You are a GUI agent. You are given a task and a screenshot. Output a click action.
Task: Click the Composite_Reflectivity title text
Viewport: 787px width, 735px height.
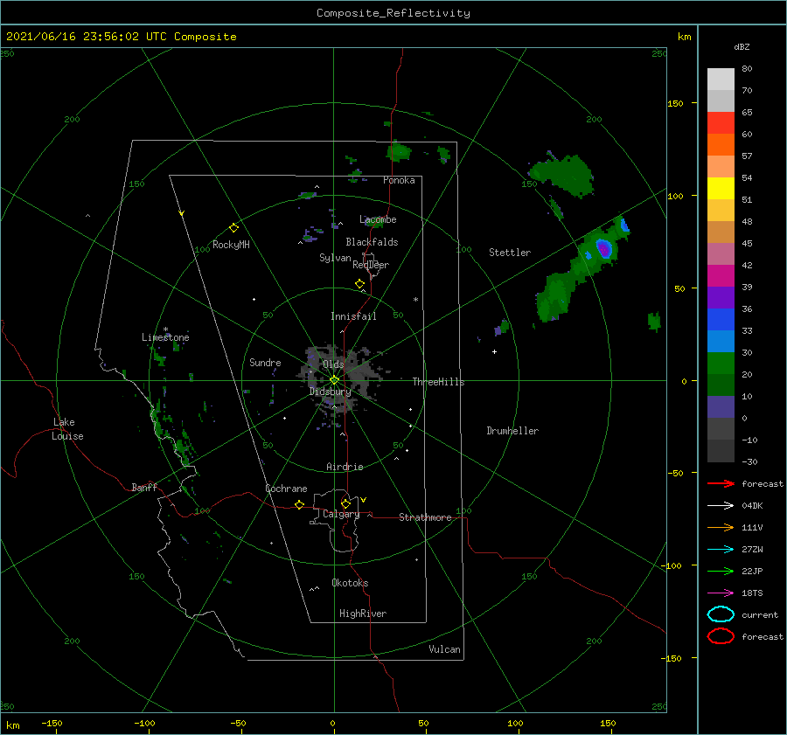[x=393, y=13]
